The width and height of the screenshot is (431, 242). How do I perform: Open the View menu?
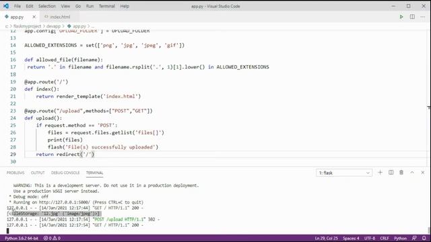pos(65,6)
